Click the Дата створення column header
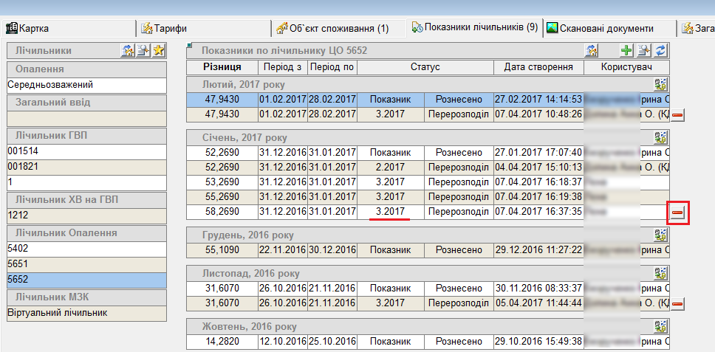Screen dimensions: 715x352 538,67
